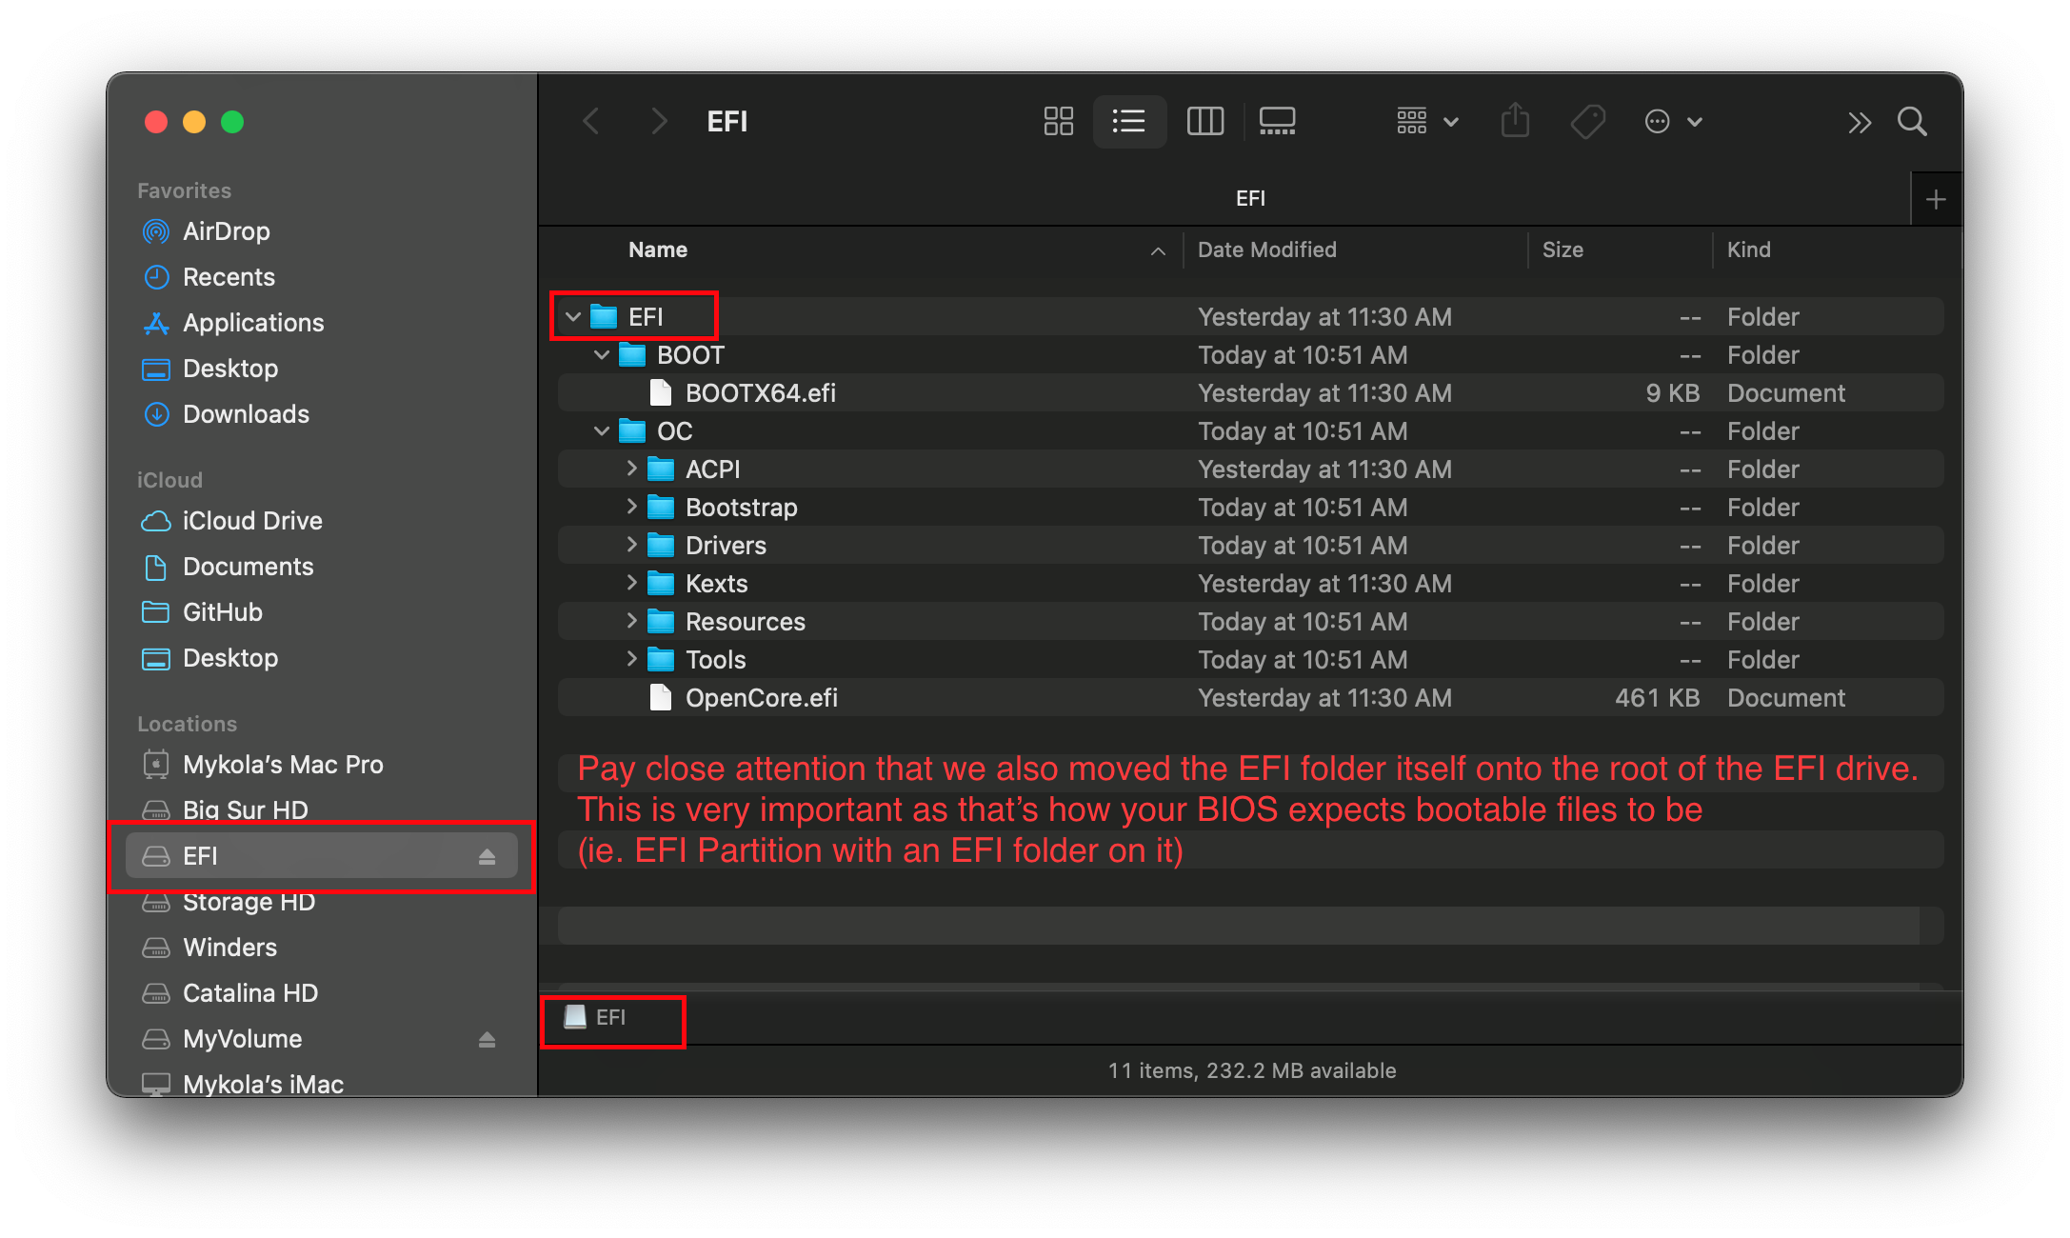Switch to gallery view
Image resolution: width=2070 pixels, height=1238 pixels.
pos(1277,121)
